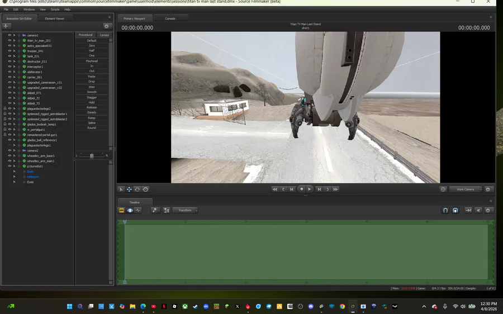Click the playhead marker at timeline start
The width and height of the screenshot is (503, 314).
(125, 222)
